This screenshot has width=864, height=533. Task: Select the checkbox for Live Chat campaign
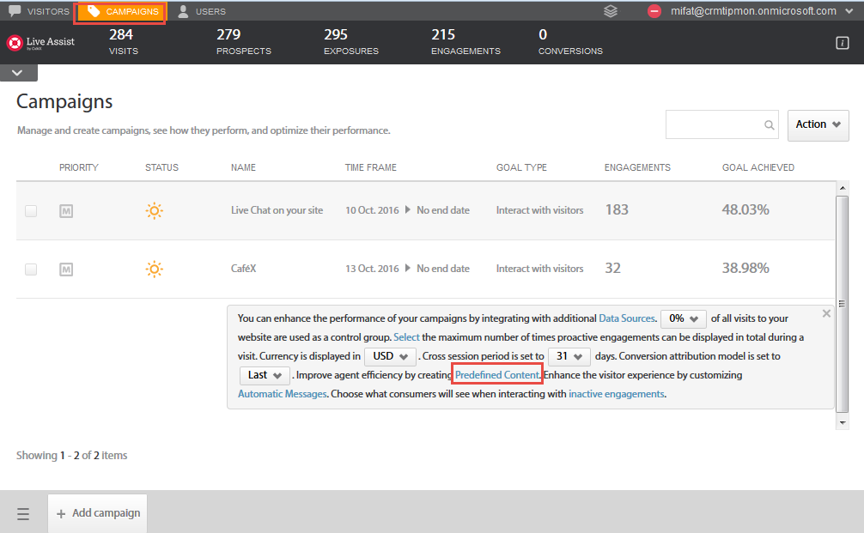[31, 210]
